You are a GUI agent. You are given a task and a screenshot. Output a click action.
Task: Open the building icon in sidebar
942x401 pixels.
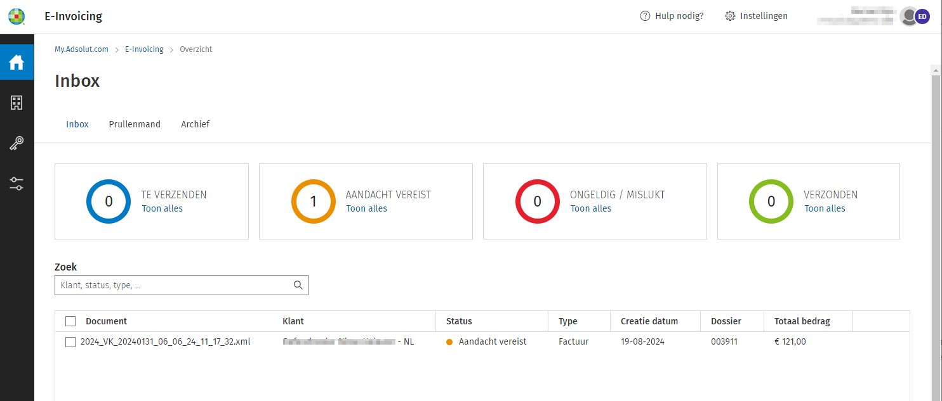click(17, 103)
